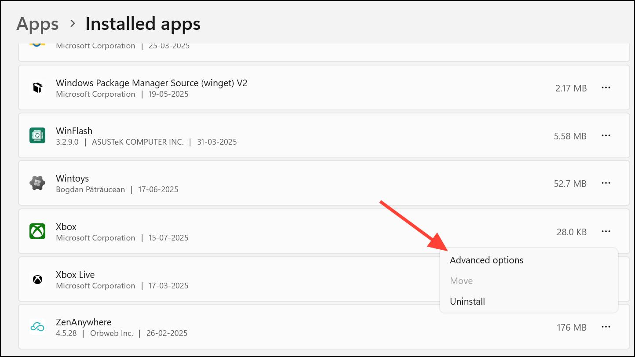This screenshot has height=357, width=635.
Task: Click the ASUSTeK COMPUTER INC. publisher text
Action: (x=138, y=142)
